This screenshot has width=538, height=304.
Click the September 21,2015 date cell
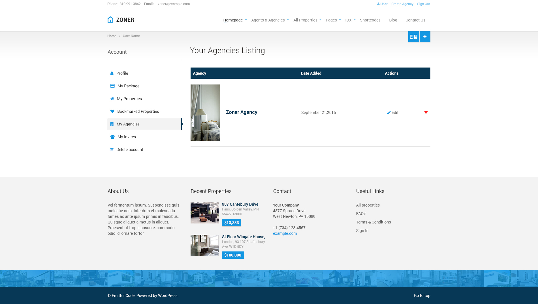pos(319,112)
